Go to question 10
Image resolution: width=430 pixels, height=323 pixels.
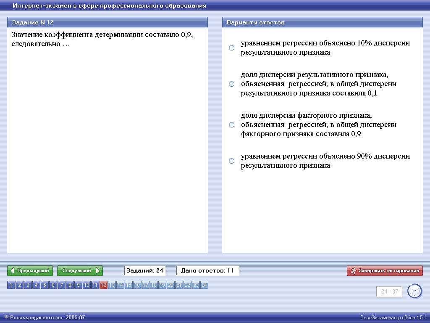(x=87, y=285)
